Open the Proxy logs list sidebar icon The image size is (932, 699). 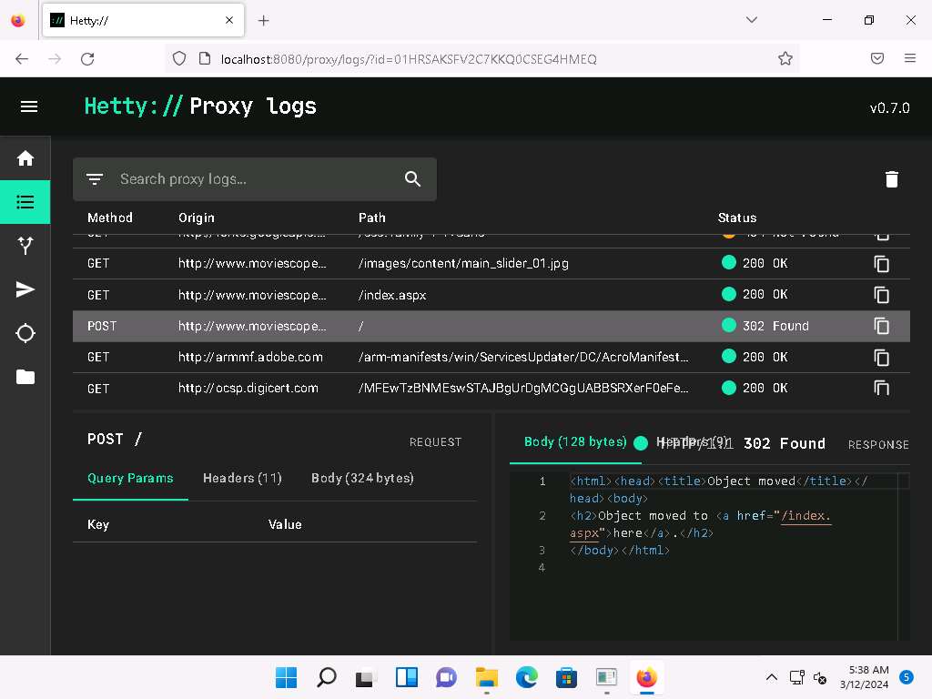tap(25, 202)
